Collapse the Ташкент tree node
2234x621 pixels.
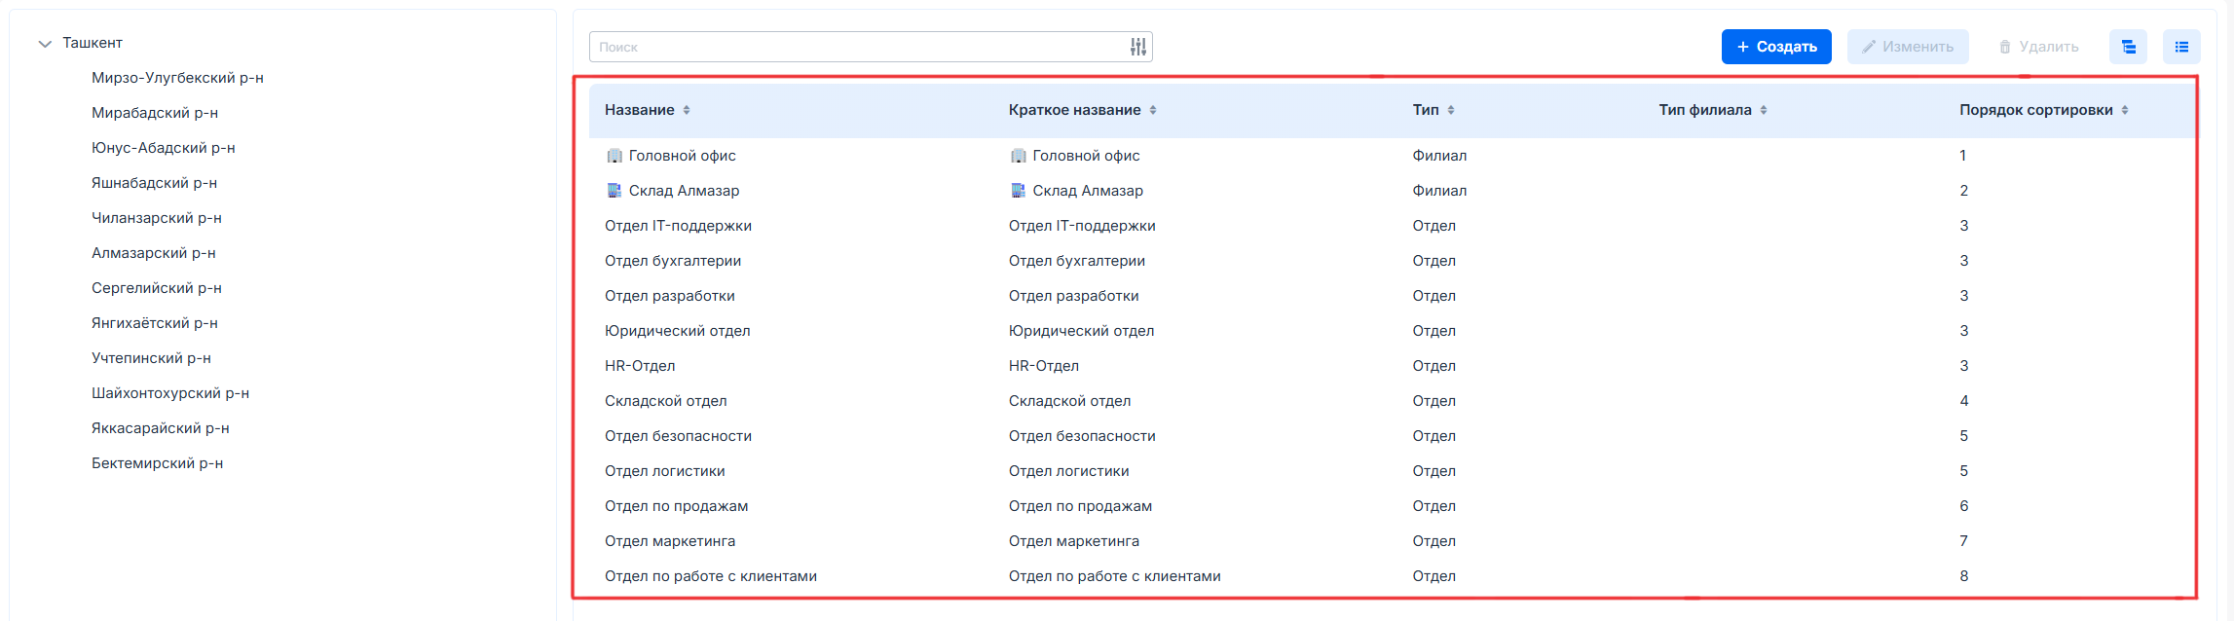(44, 44)
